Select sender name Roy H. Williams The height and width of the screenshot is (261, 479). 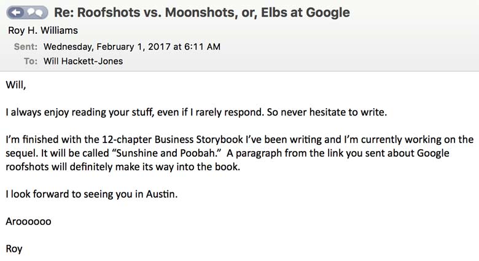click(x=43, y=30)
